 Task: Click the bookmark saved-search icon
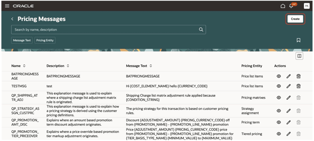[299, 40]
